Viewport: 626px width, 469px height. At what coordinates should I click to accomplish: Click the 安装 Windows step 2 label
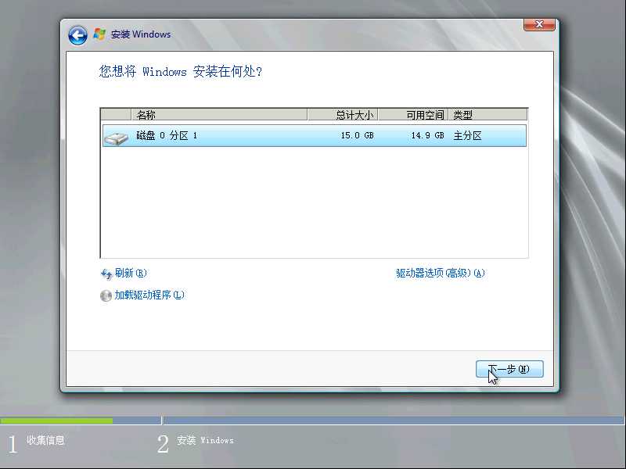click(205, 440)
